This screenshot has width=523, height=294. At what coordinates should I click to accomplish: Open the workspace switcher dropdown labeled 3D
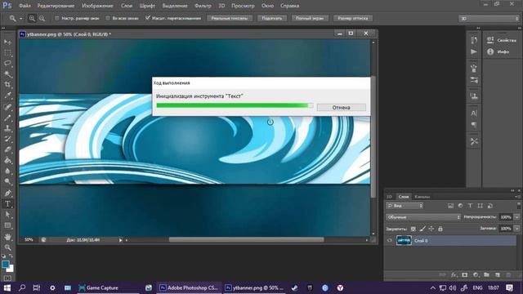tap(489, 19)
